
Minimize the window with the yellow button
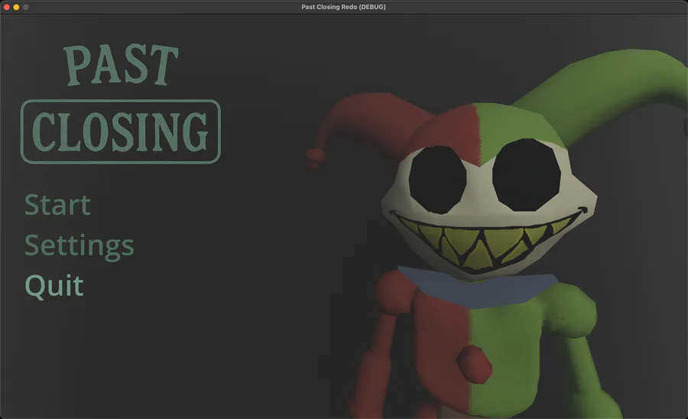click(x=16, y=7)
